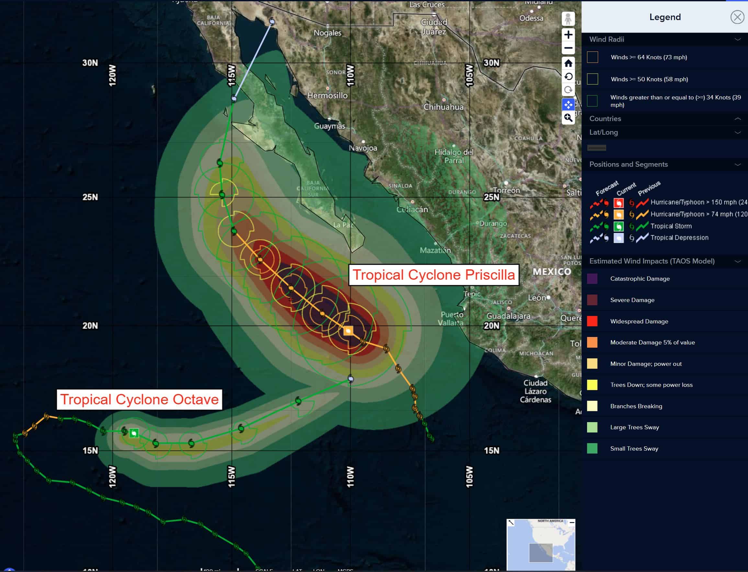Toggle Winds >= 50 Knots checkbox
The height and width of the screenshot is (572, 748).
592,79
